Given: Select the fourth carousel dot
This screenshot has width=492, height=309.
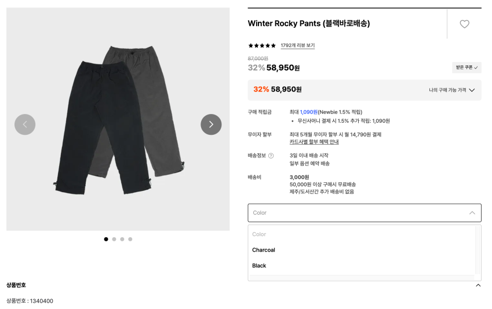Looking at the screenshot, I should (x=130, y=239).
